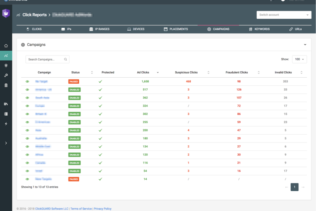Image resolution: width=316 pixels, height=211 pixels.
Task: Click the home icon in left sidebar
Action: [x=6, y=46]
